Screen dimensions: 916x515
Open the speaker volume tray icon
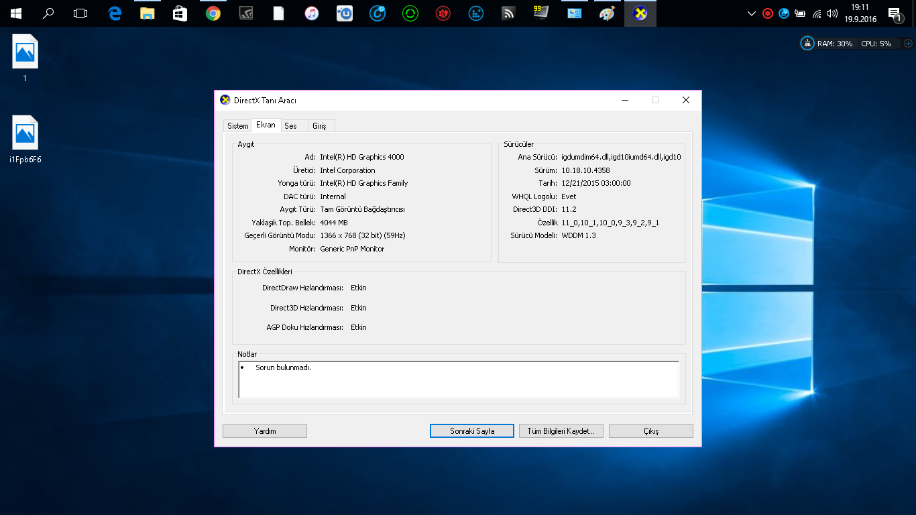pos(832,13)
